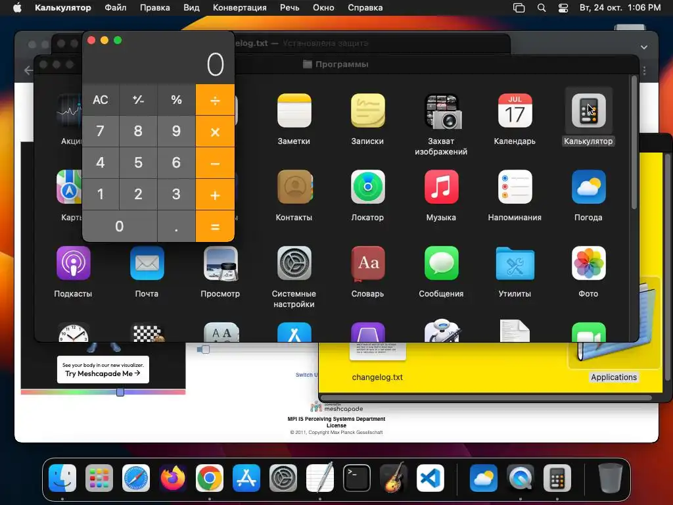Open the Фото app

(588, 263)
